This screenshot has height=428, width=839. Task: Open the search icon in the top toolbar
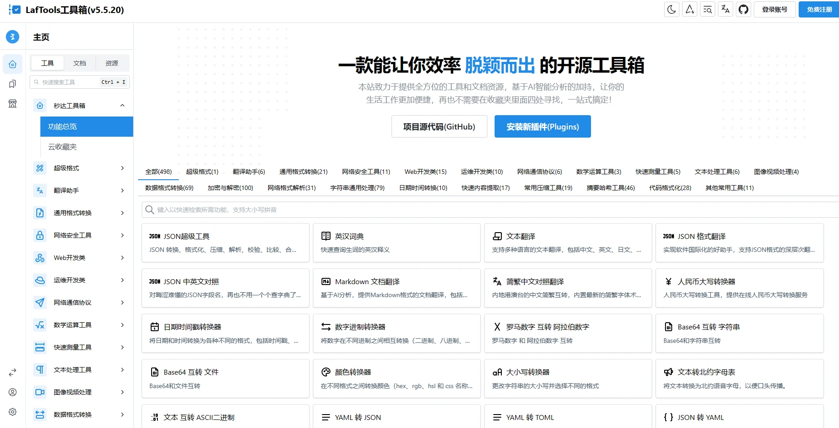click(707, 9)
